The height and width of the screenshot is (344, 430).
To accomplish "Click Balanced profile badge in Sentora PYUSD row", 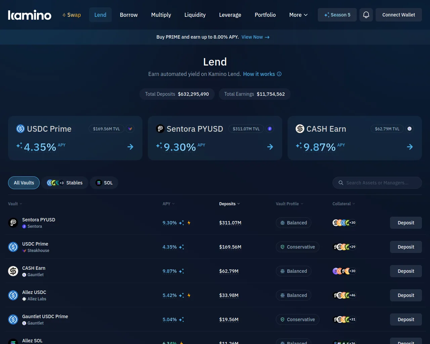I will coord(294,223).
